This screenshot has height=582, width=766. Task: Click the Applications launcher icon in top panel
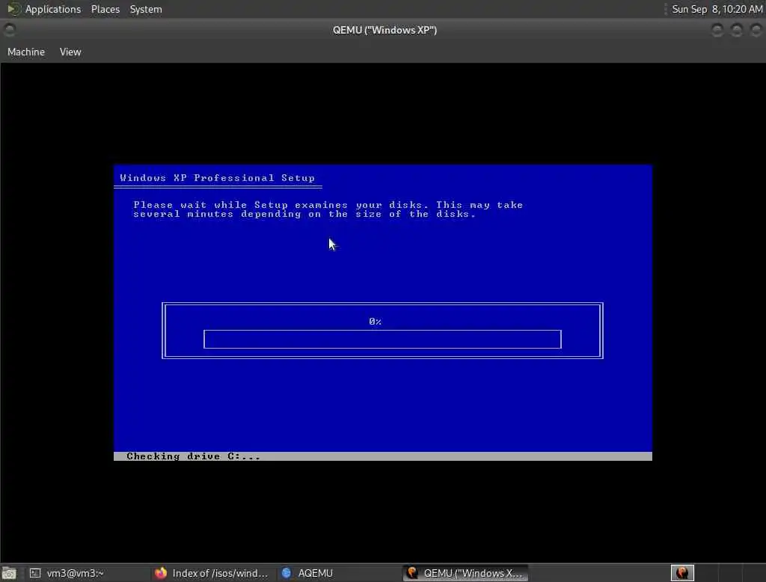coord(13,9)
